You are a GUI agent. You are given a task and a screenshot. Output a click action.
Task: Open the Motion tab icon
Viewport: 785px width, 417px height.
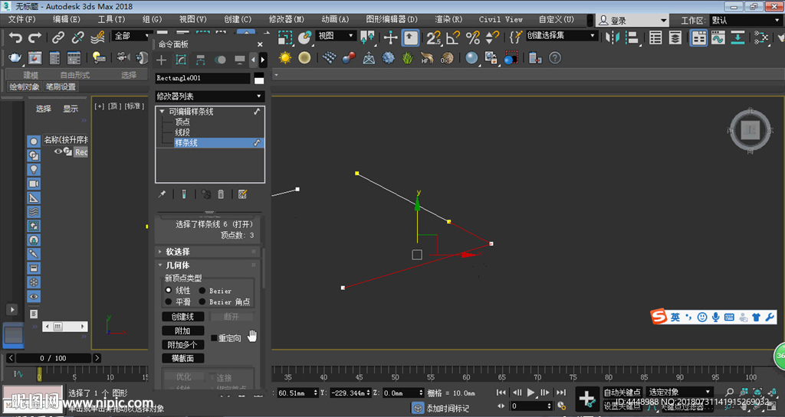point(220,60)
